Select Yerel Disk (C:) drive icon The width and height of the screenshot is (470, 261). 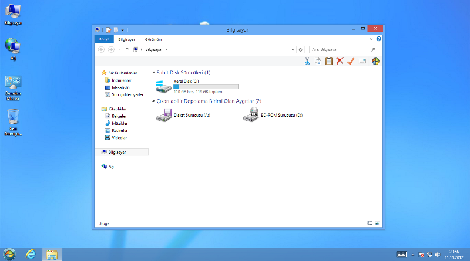click(x=163, y=86)
